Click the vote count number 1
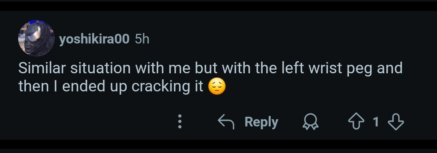 (x=375, y=122)
